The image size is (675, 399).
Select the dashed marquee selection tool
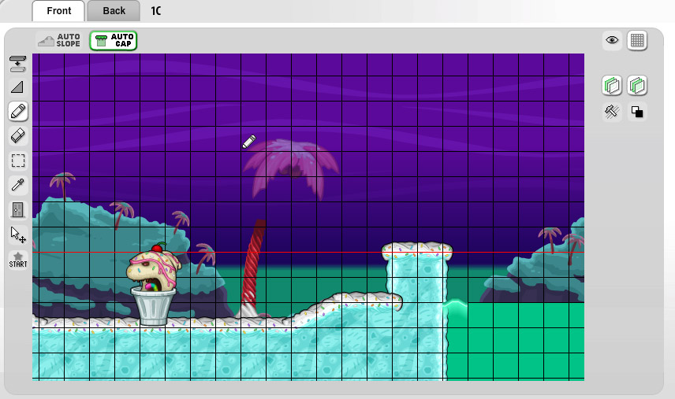[x=17, y=161]
